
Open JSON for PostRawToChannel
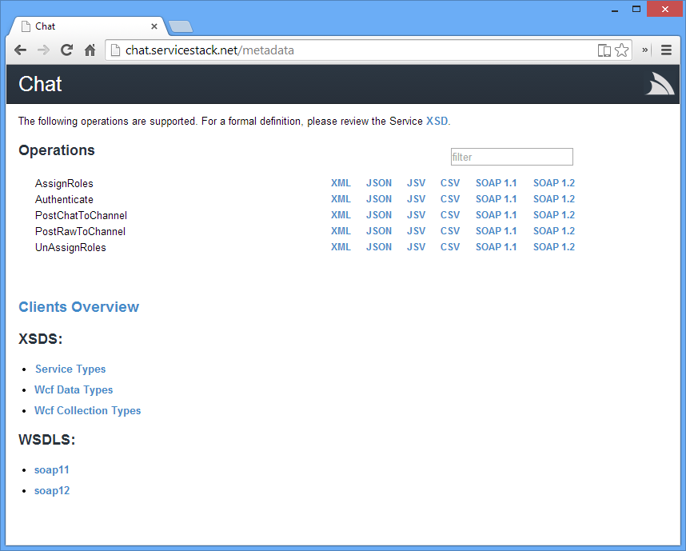pyautogui.click(x=379, y=231)
